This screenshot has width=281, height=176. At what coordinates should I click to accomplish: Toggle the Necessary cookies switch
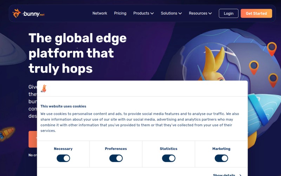63,158
